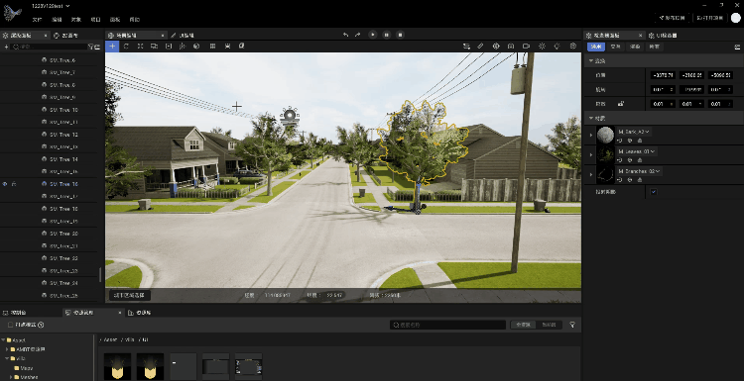This screenshot has height=381, width=744.
Task: Open the M_Branches_02 material dropdown
Action: 639,171
